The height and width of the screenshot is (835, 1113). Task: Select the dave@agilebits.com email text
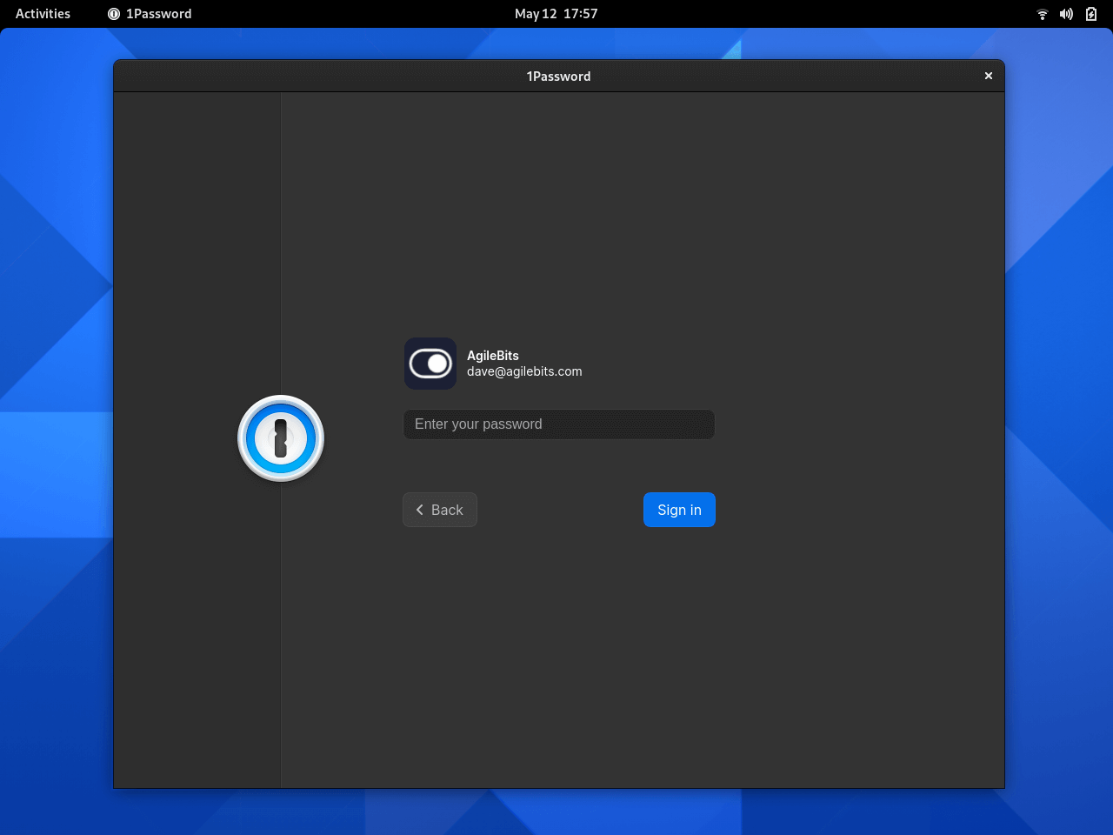524,371
